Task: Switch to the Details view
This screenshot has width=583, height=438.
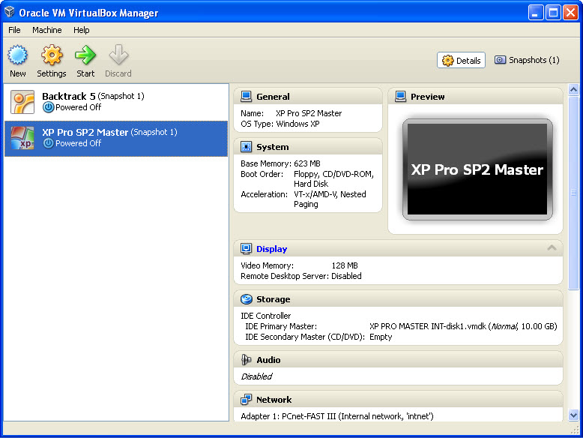Action: [461, 61]
